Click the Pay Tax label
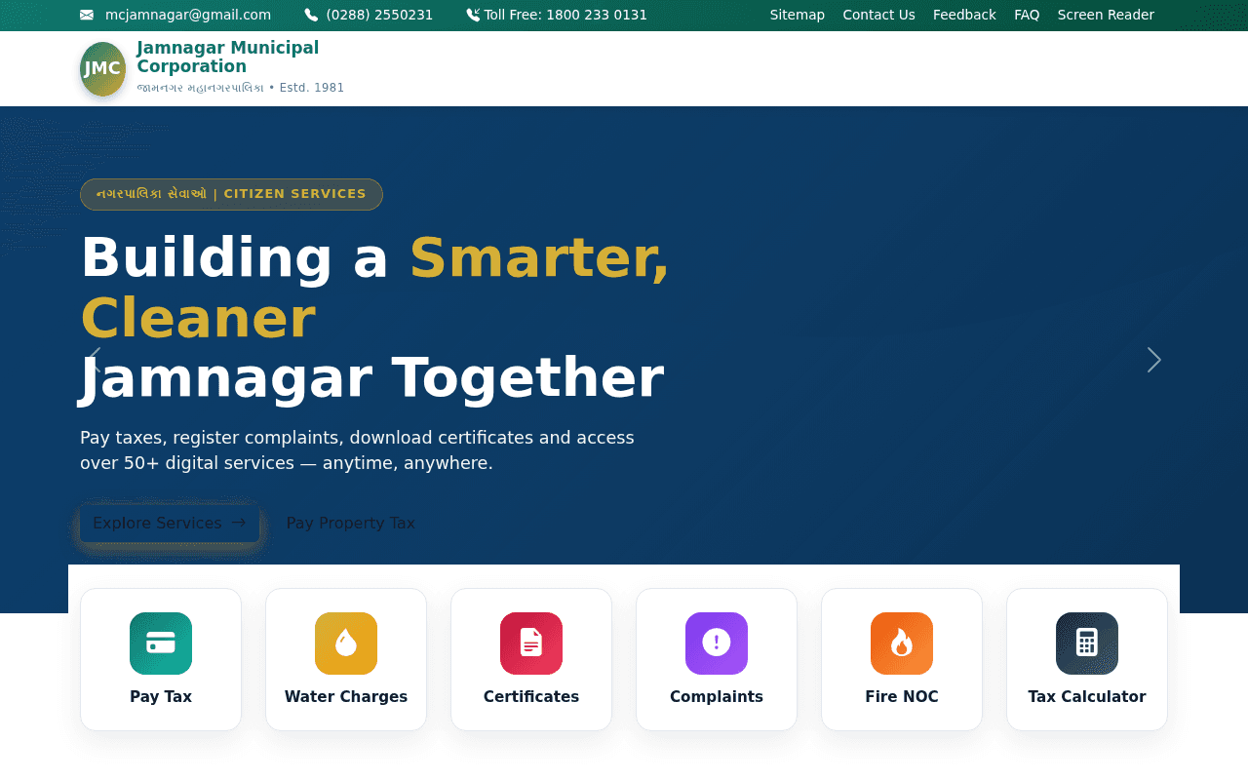The width and height of the screenshot is (1248, 780). tap(161, 697)
